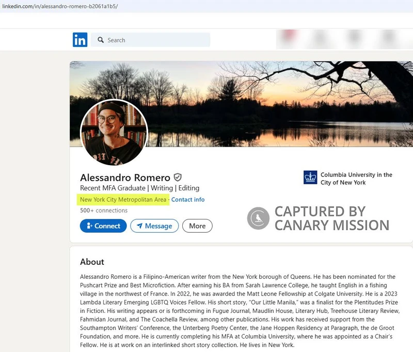This screenshot has height=352, width=413.
Task: Click the Message button
Action: point(154,226)
